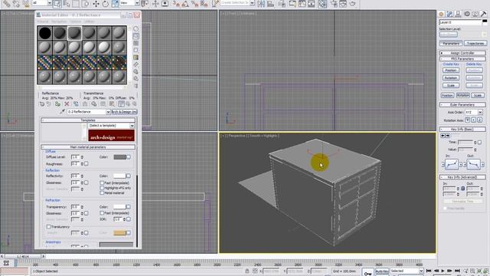Viewport: 490px width, 276px height.
Task: Click the Select by Material icon
Action: 136,78
